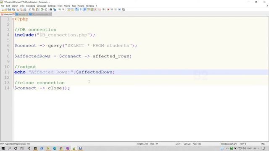This screenshot has width=269, height=151.
Task: Open the Settings menu
Action: 52,6
